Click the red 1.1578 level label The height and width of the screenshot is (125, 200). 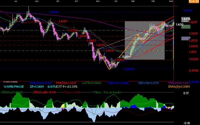click(109, 51)
